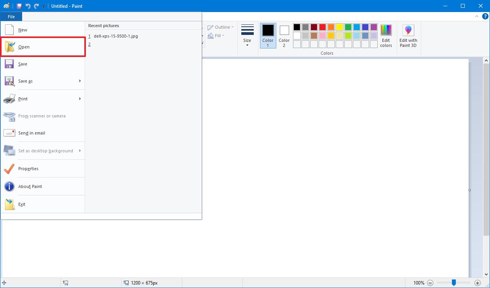Click the File tab button
Viewport: 490px width, 288px height.
point(11,17)
